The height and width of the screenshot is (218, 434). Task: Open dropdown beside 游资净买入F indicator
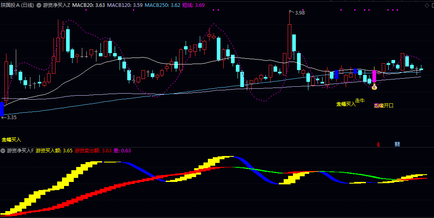pos(3,151)
